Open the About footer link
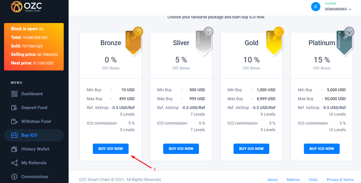Viewport: 361px width, 183px height. click(x=272, y=180)
